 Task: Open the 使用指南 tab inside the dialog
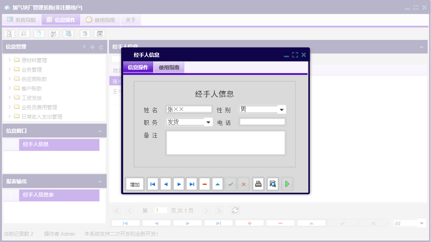pos(169,67)
